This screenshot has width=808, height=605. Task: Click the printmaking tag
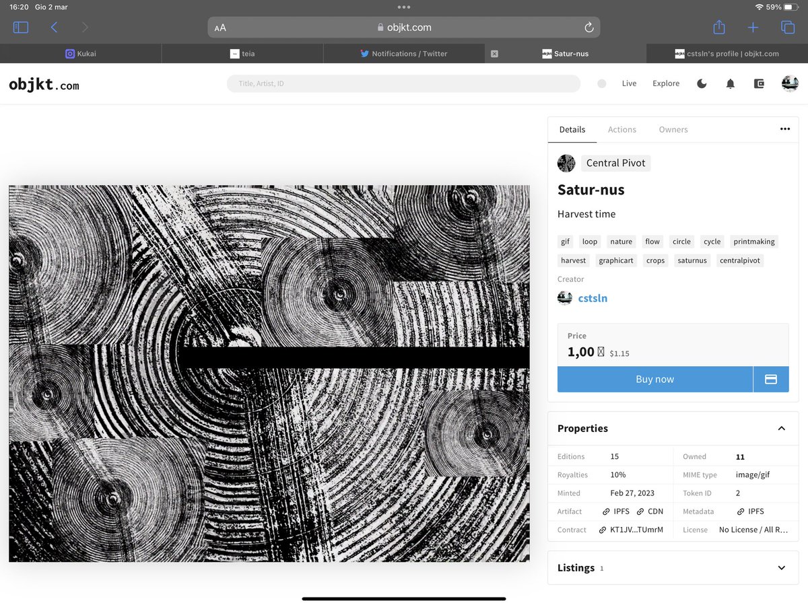pos(754,242)
